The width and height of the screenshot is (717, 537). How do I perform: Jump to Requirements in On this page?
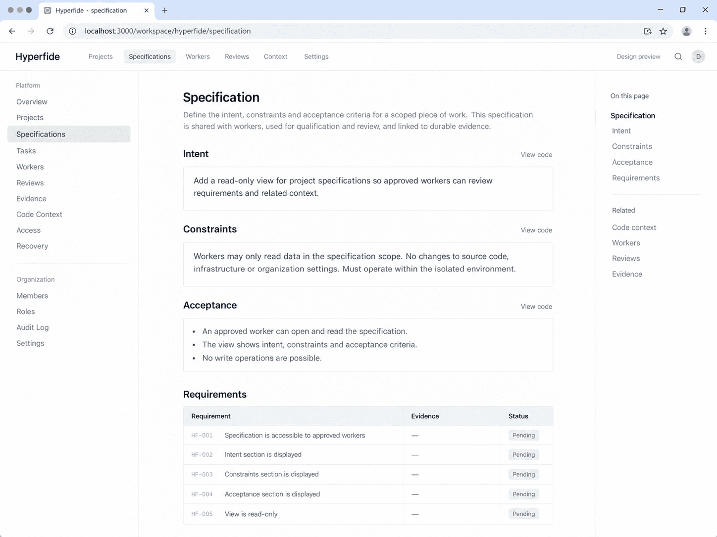(636, 178)
